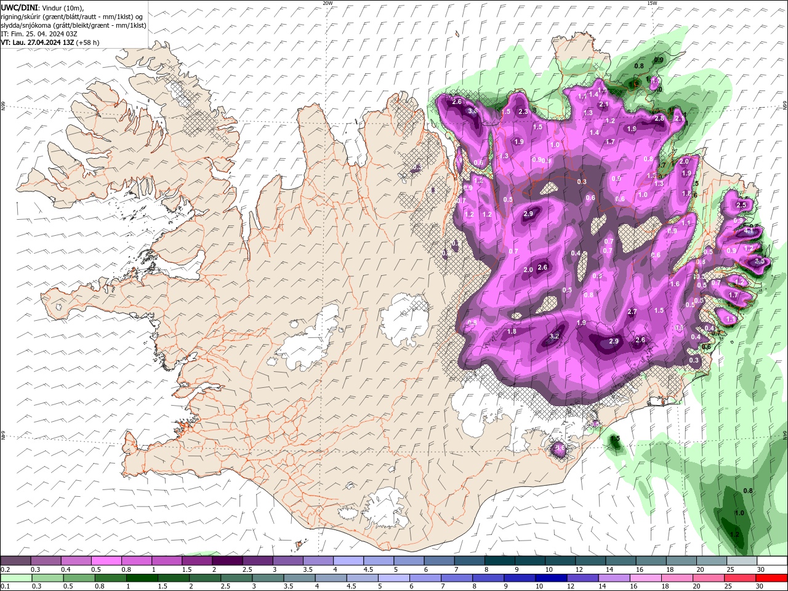788x591 pixels.
Task: Click the '2.8' snowfall value on the map
Action: pos(659,118)
